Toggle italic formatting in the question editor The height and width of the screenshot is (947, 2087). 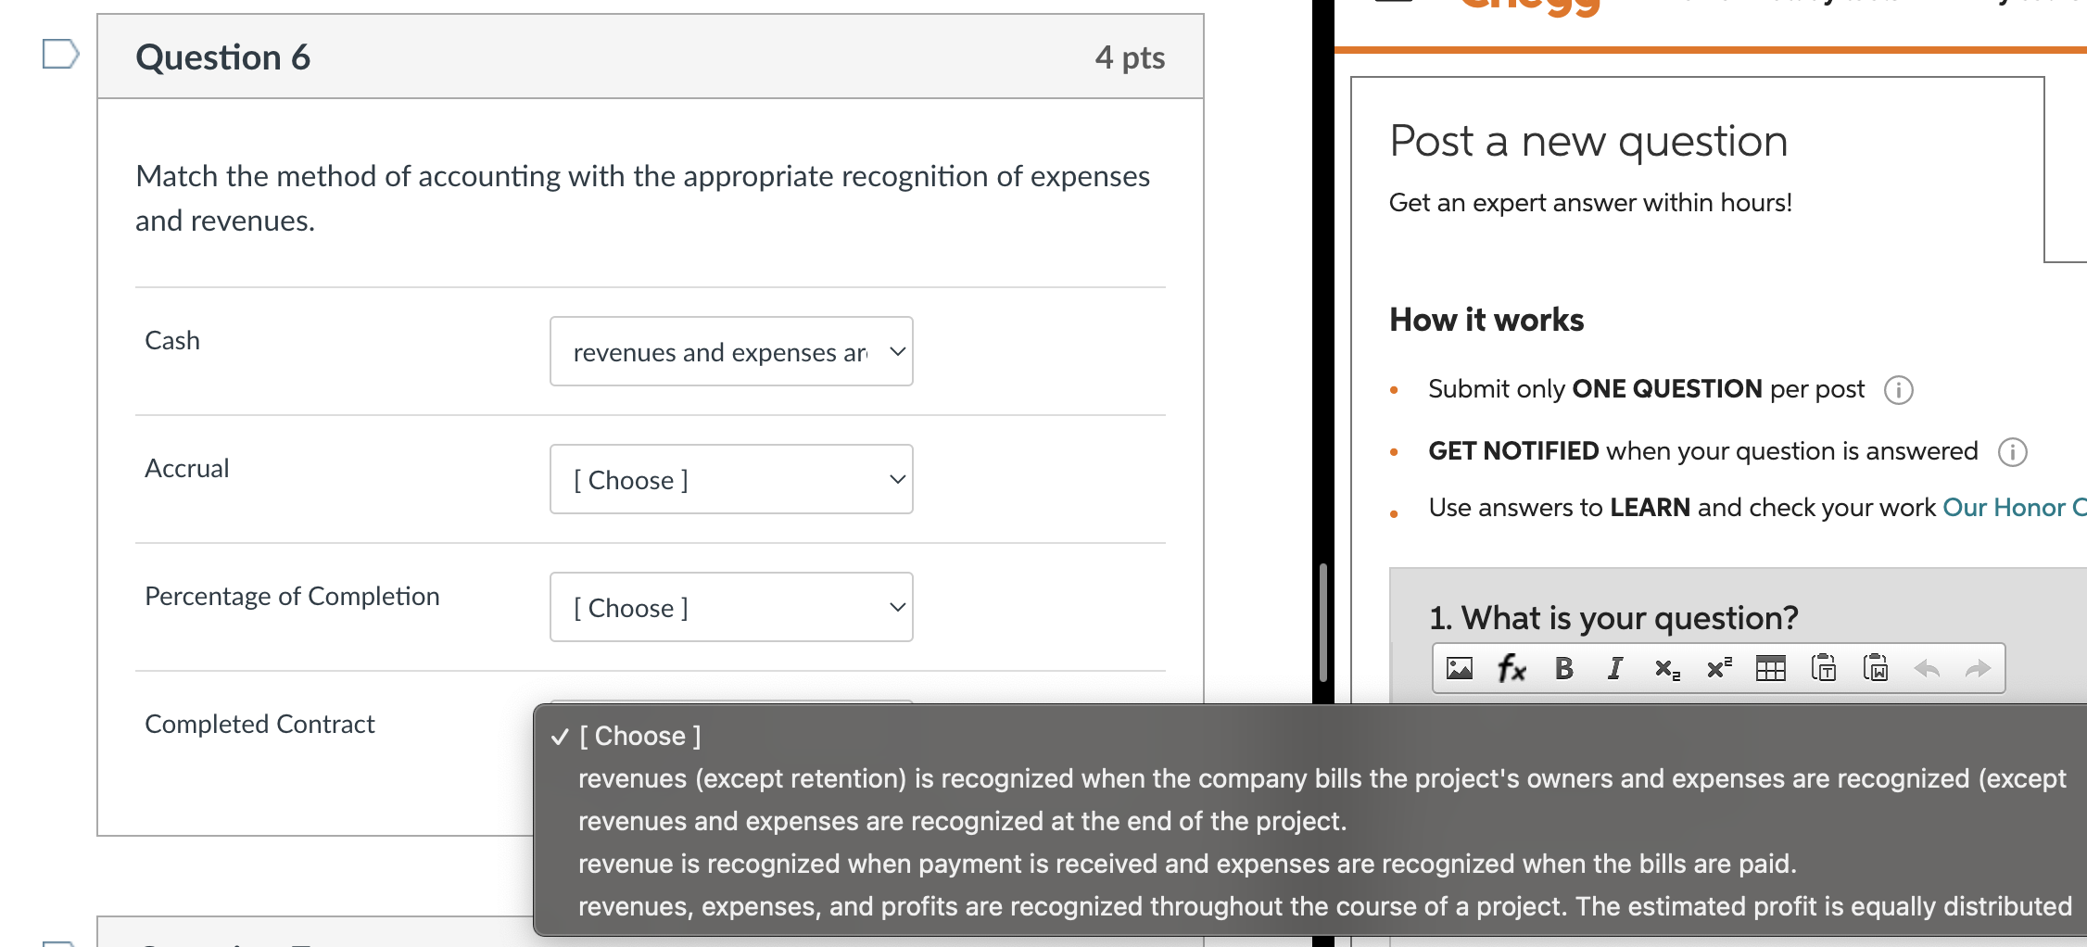1615,668
